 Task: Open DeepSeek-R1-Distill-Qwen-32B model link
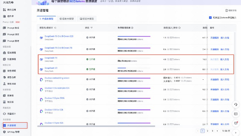(x=59, y=36)
